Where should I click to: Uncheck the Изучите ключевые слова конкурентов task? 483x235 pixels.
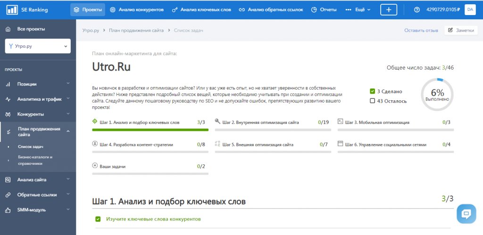pyautogui.click(x=98, y=219)
